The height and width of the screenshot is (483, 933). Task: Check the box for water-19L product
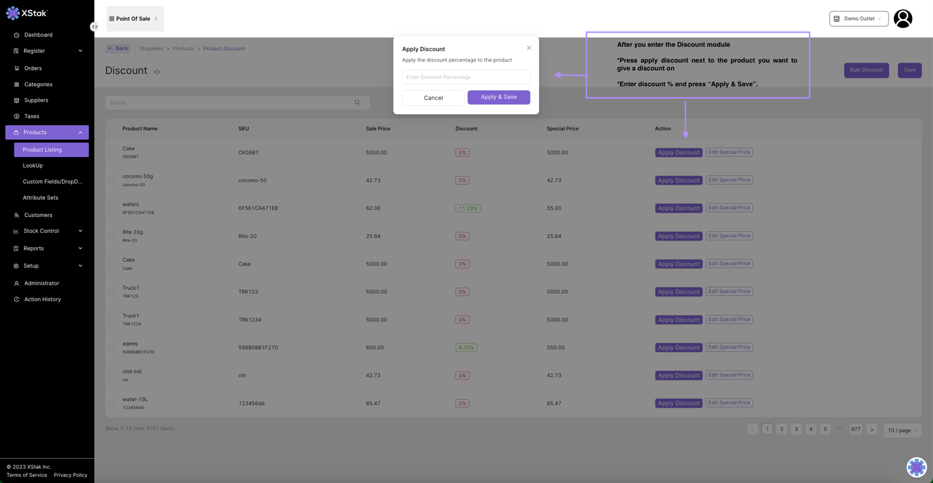pos(111,403)
